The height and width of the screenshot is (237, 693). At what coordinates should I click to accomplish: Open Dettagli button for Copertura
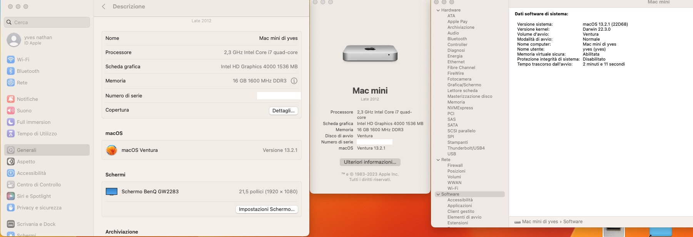283,110
